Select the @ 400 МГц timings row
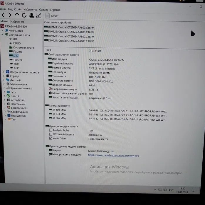Image resolution: width=205 pixels, height=205 pixels. (108, 111)
